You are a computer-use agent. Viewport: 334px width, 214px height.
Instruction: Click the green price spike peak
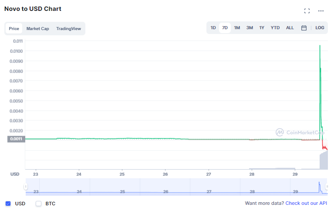coord(320,45)
